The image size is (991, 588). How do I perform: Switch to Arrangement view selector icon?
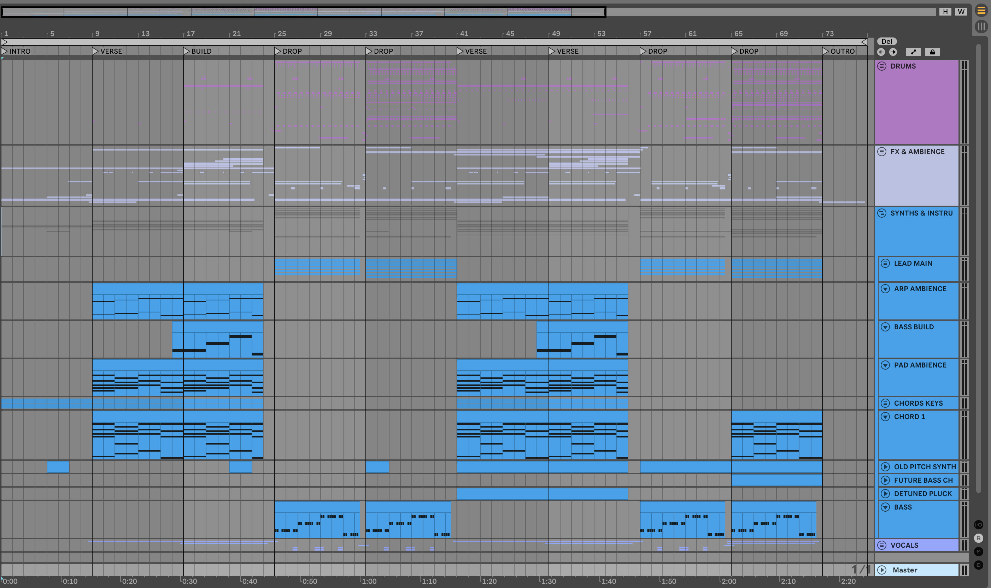(x=981, y=10)
